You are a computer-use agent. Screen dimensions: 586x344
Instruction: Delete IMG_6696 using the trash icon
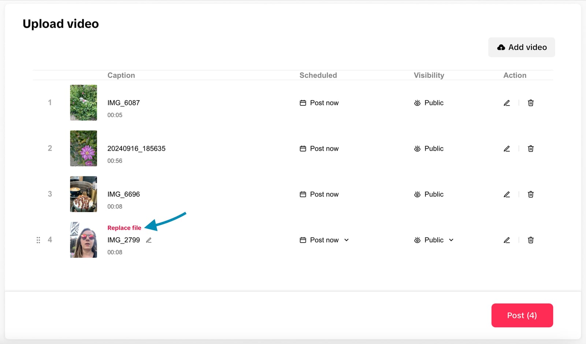[530, 194]
